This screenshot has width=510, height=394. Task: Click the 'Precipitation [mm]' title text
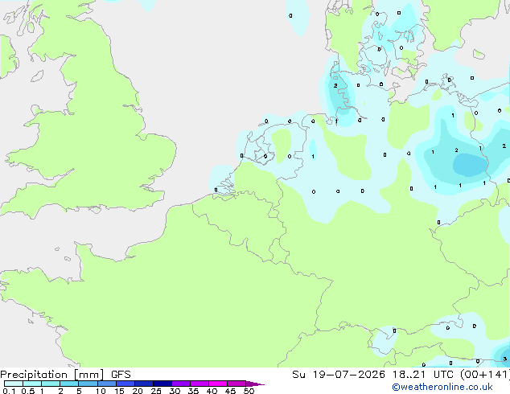coord(52,375)
